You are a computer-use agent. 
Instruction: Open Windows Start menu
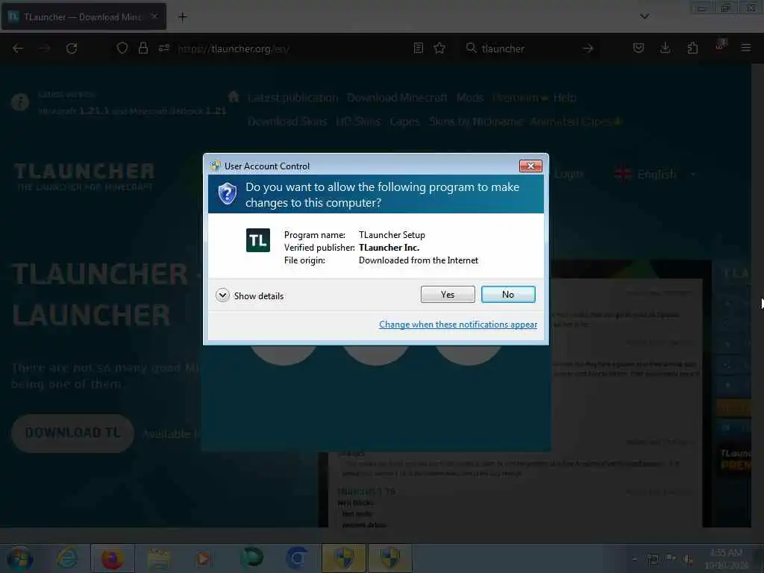(19, 558)
